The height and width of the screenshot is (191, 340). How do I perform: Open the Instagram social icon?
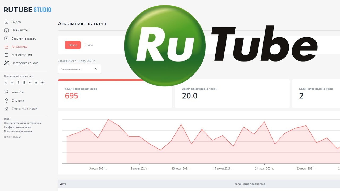(x=6, y=83)
